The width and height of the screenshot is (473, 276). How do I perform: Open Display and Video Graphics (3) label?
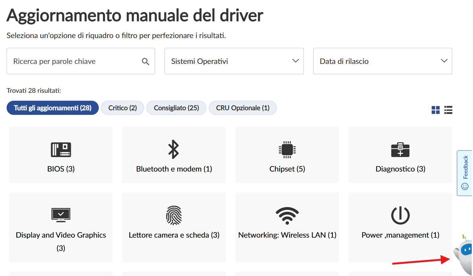(61, 242)
